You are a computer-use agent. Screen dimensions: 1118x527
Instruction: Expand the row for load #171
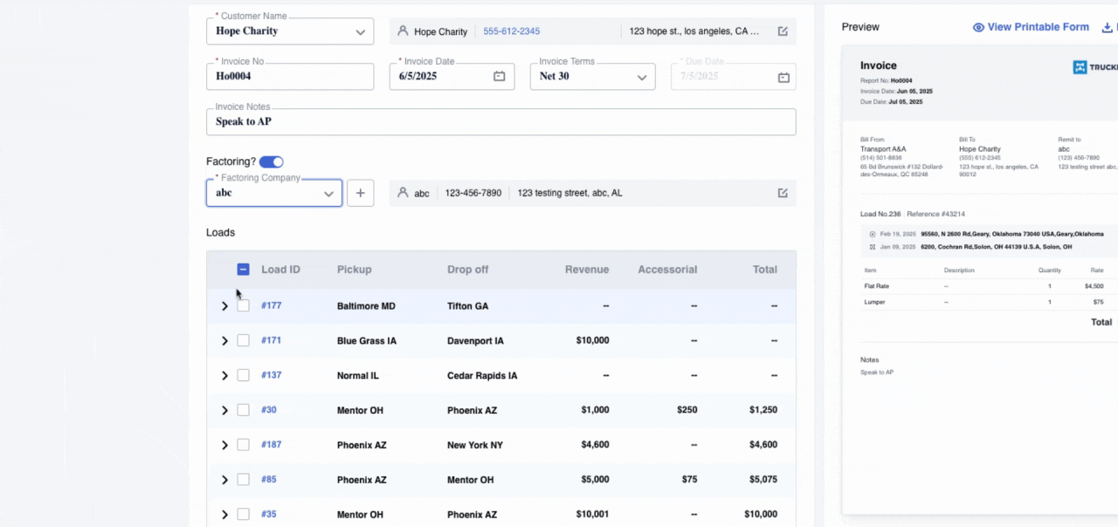click(224, 341)
